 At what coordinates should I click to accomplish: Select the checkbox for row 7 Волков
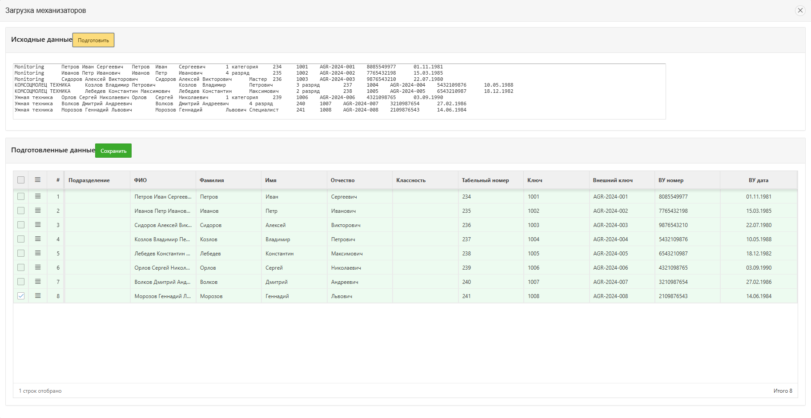point(21,282)
